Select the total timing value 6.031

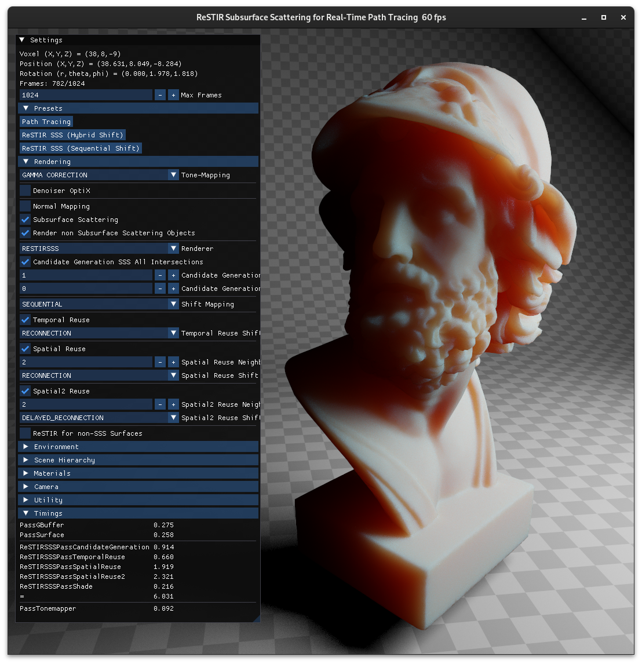coord(163,597)
